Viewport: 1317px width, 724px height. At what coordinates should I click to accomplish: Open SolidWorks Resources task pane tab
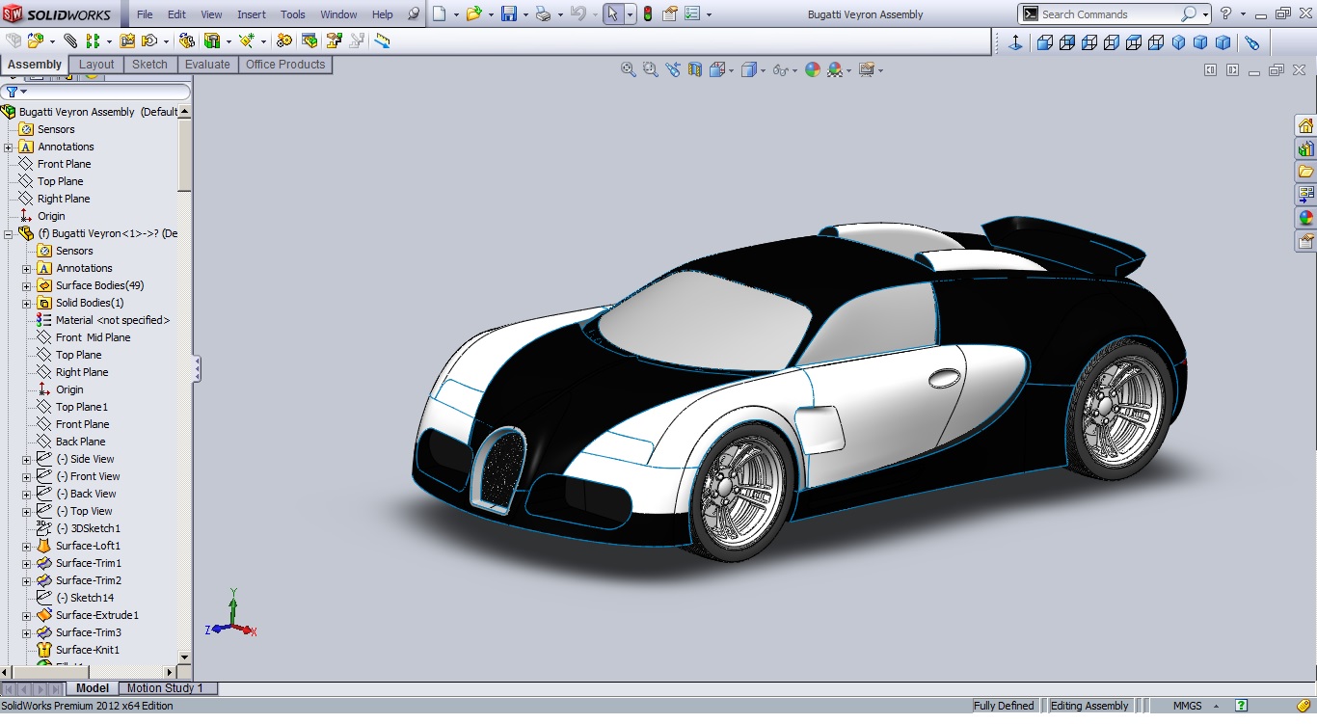click(1305, 126)
